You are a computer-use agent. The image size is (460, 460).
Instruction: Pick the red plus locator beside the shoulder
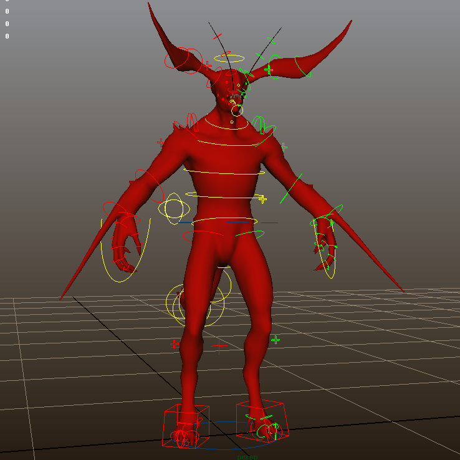tap(160, 143)
